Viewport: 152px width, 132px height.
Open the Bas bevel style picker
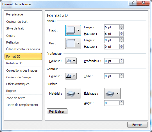(x=73, y=43)
